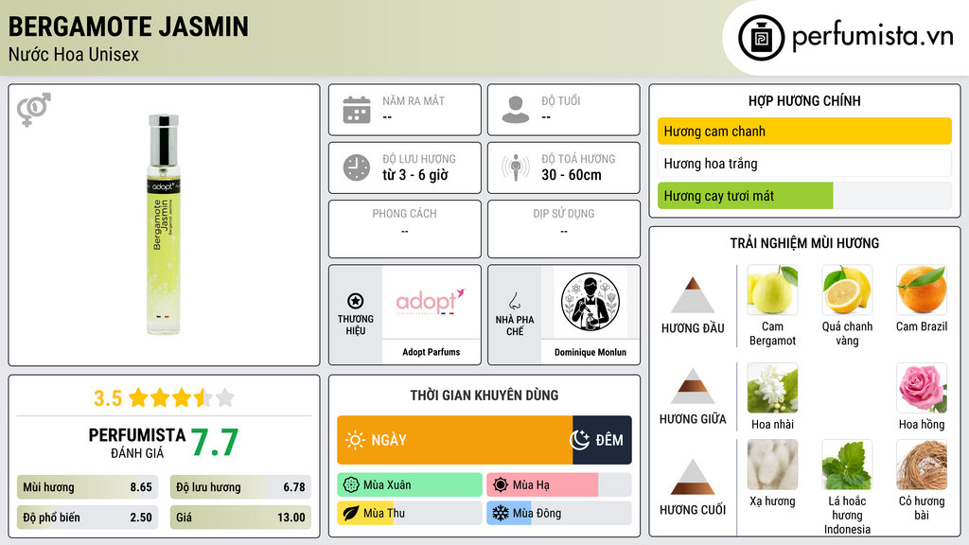Click the THỜI GIAN KHUYÊN DÙNG heading
The width and height of the screenshot is (969, 545).
tap(484, 396)
